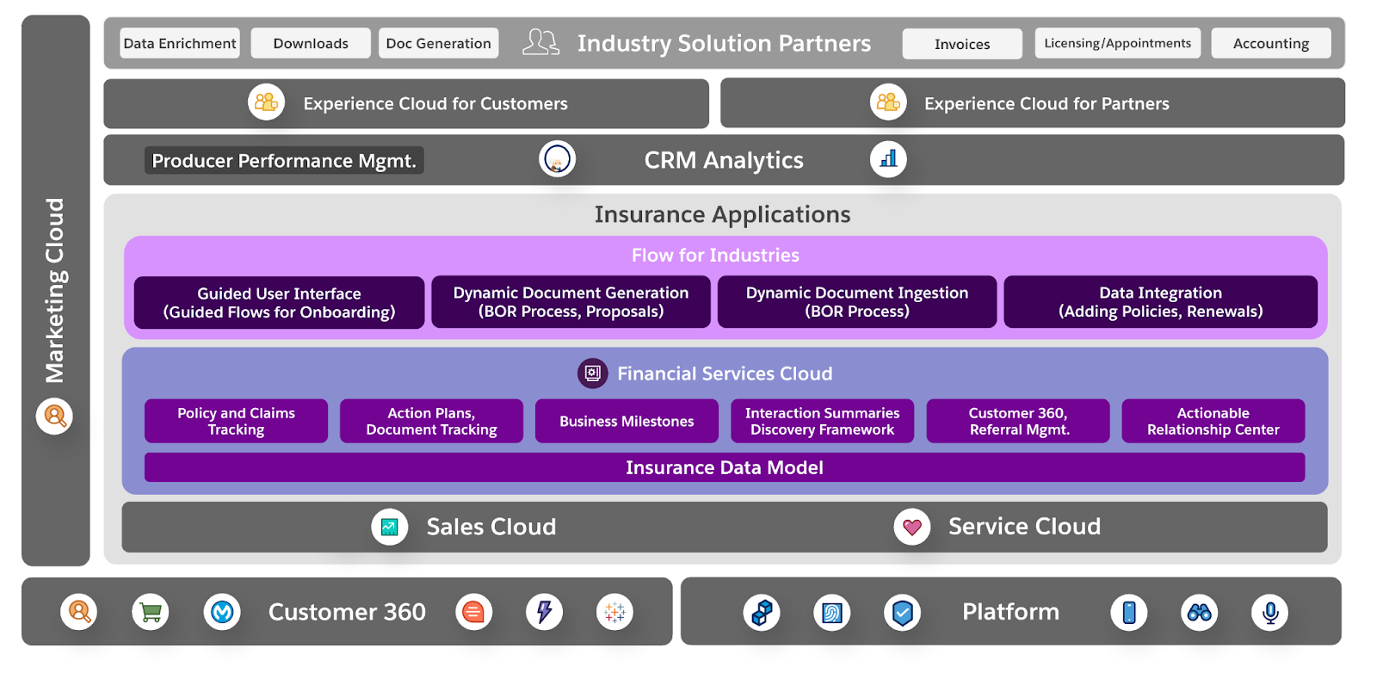
Task: Click the Actionable Relationship Center block
Action: click(1213, 421)
